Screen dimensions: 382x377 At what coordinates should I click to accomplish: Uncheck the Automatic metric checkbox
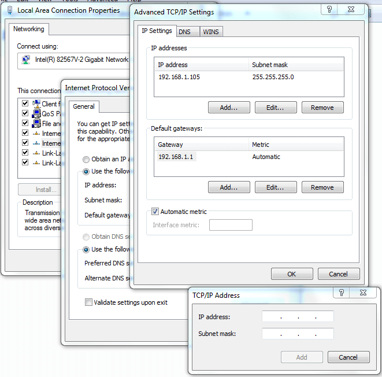tap(155, 212)
